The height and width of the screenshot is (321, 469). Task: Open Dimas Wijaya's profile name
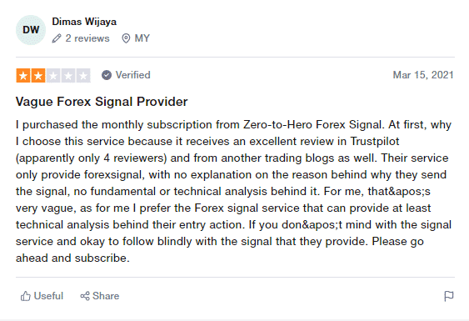click(x=84, y=22)
